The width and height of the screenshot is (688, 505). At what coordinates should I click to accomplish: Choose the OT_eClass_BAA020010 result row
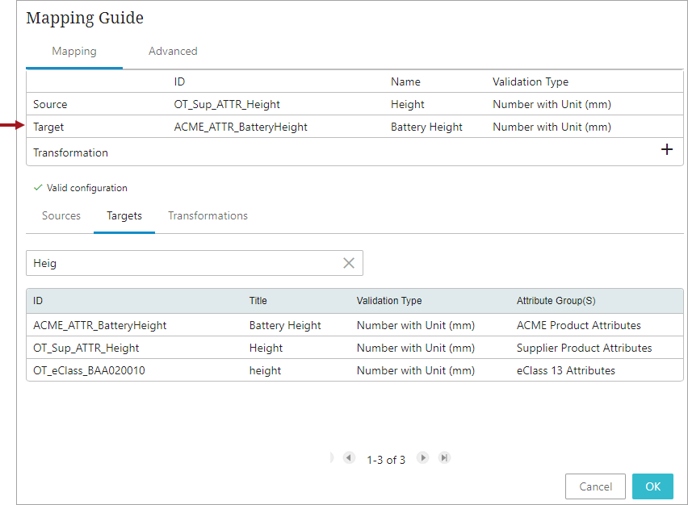89,370
